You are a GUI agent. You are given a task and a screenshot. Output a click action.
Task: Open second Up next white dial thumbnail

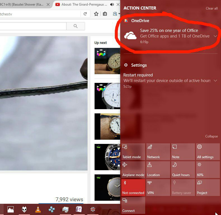pos(107,96)
